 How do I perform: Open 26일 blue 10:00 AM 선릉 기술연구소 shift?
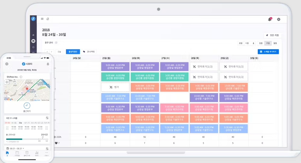pyautogui.click(x=145, y=97)
